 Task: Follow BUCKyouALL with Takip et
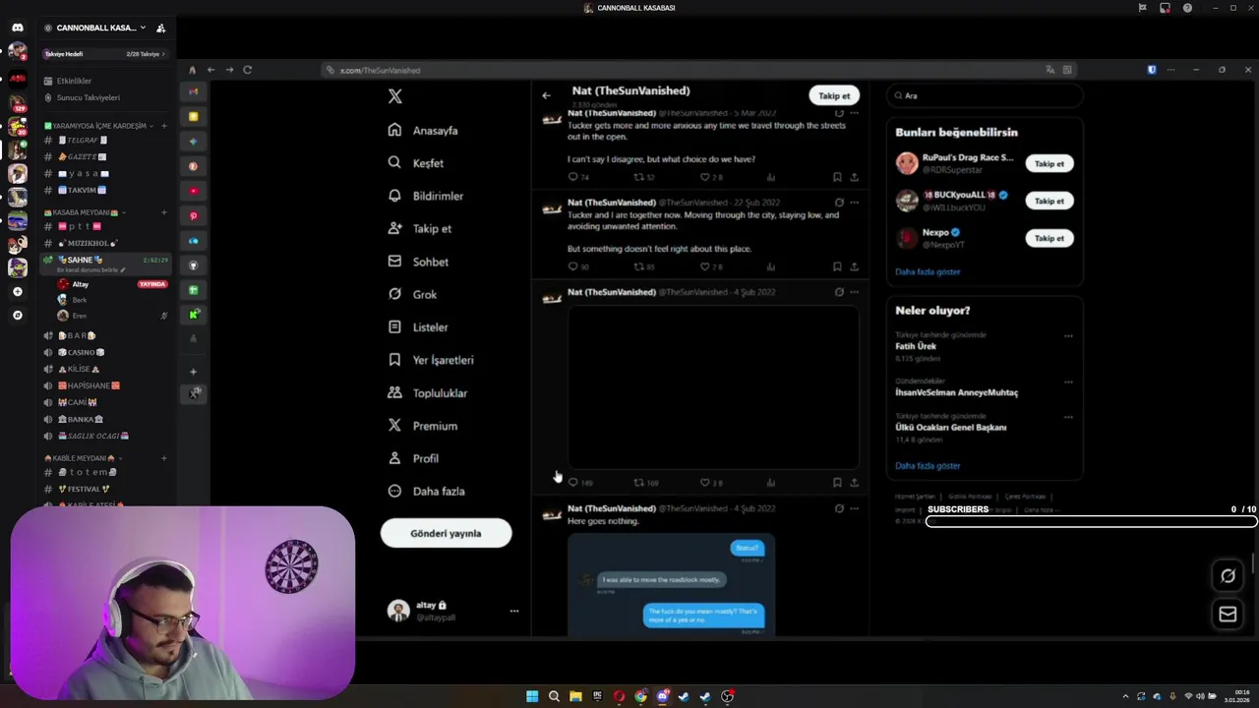point(1049,201)
